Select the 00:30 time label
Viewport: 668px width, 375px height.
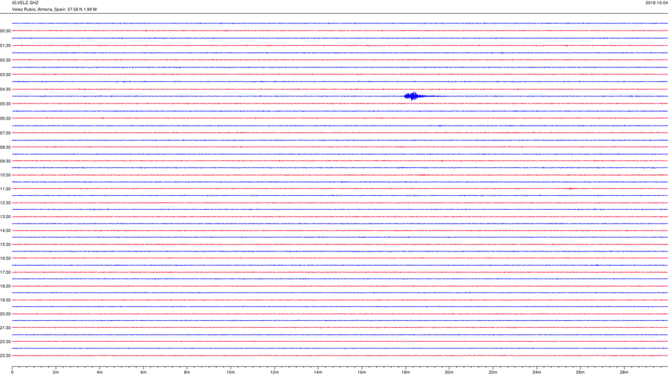click(x=5, y=31)
